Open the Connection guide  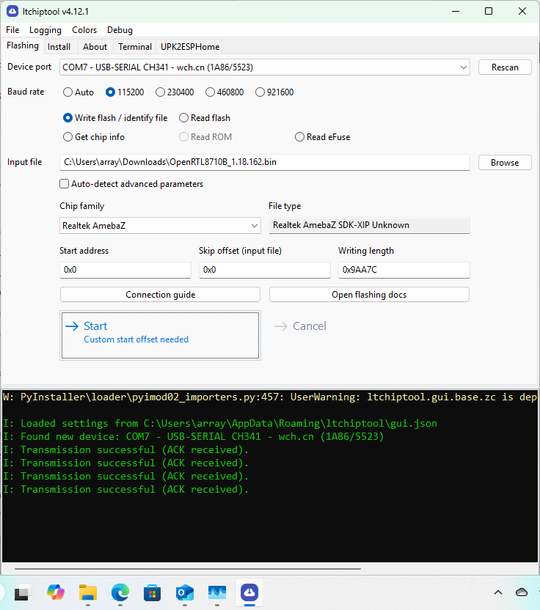point(160,295)
